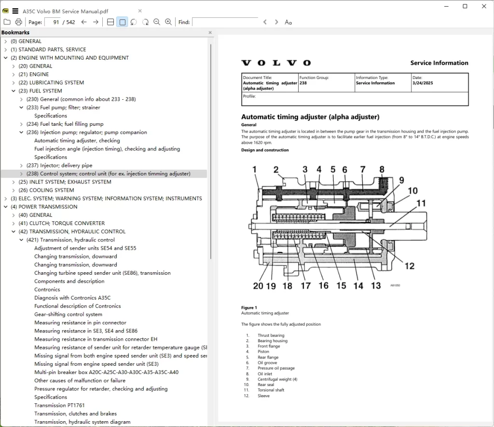Open Automatic timing adjuster, checking bookmark

(77, 141)
